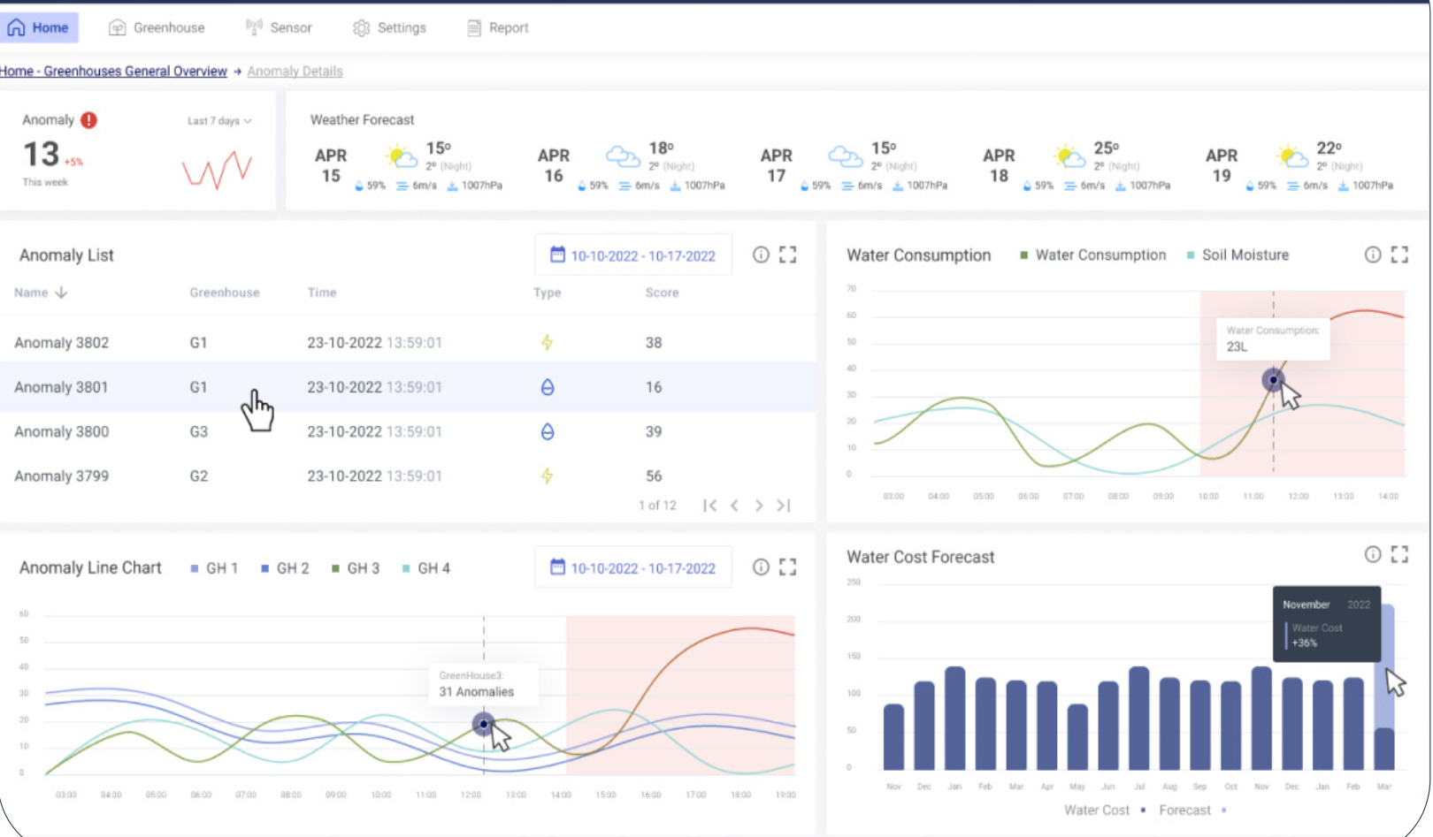Open info for Anomaly List panel
The width and height of the screenshot is (1433, 837).
coord(761,255)
